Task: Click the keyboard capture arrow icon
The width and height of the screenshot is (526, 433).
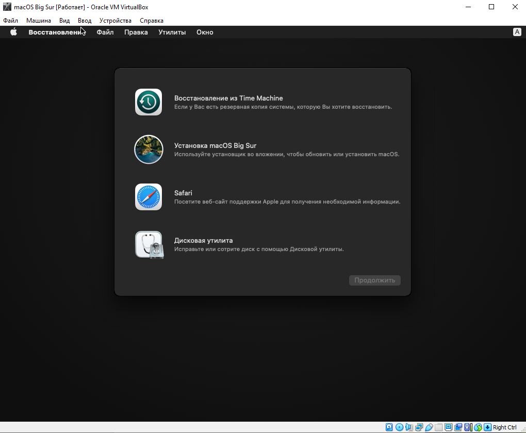Action: (488, 427)
